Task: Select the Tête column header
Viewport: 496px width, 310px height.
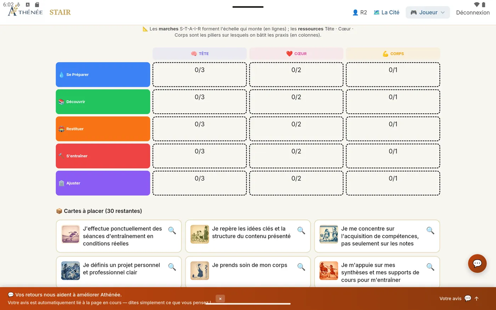Action: coord(200,53)
